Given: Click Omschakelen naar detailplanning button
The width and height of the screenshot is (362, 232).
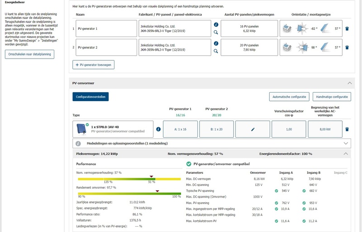Looking at the screenshot, I should tap(29, 54).
